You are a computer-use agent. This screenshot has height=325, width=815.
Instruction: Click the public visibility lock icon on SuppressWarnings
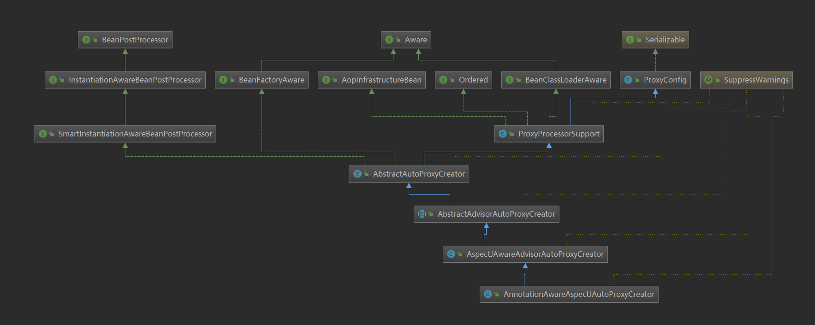pyautogui.click(x=717, y=80)
